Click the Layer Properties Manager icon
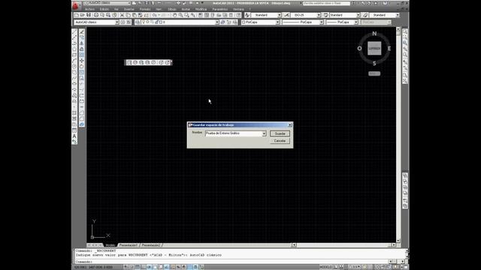The image size is (481, 270). click(138, 22)
